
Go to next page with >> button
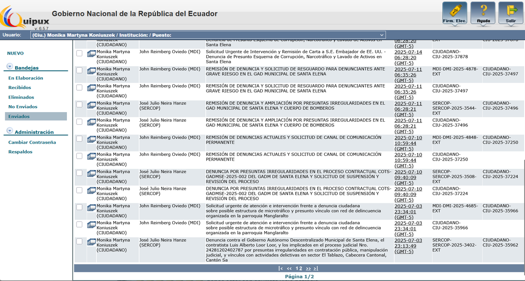[308, 268]
